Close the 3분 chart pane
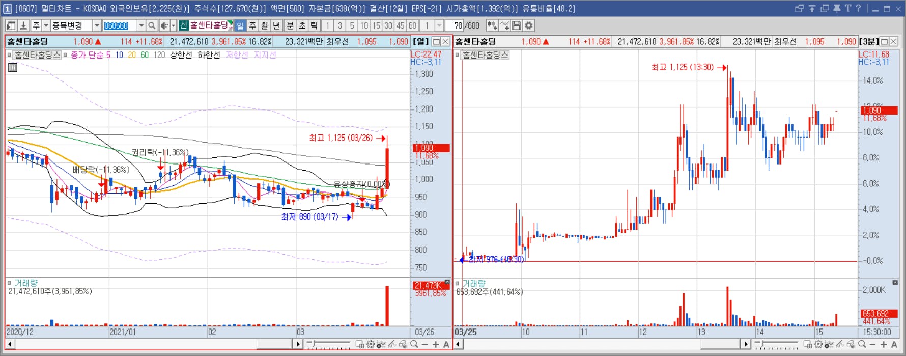The height and width of the screenshot is (356, 906). (893, 42)
